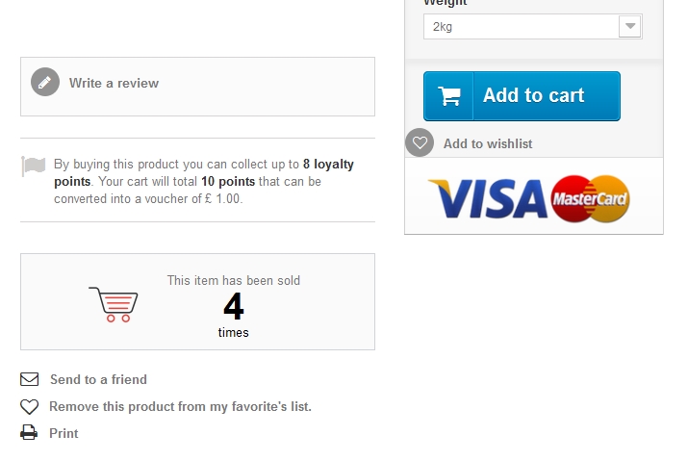The width and height of the screenshot is (688, 461).
Task: Click the grey loyalty flag icon
Action: (34, 166)
